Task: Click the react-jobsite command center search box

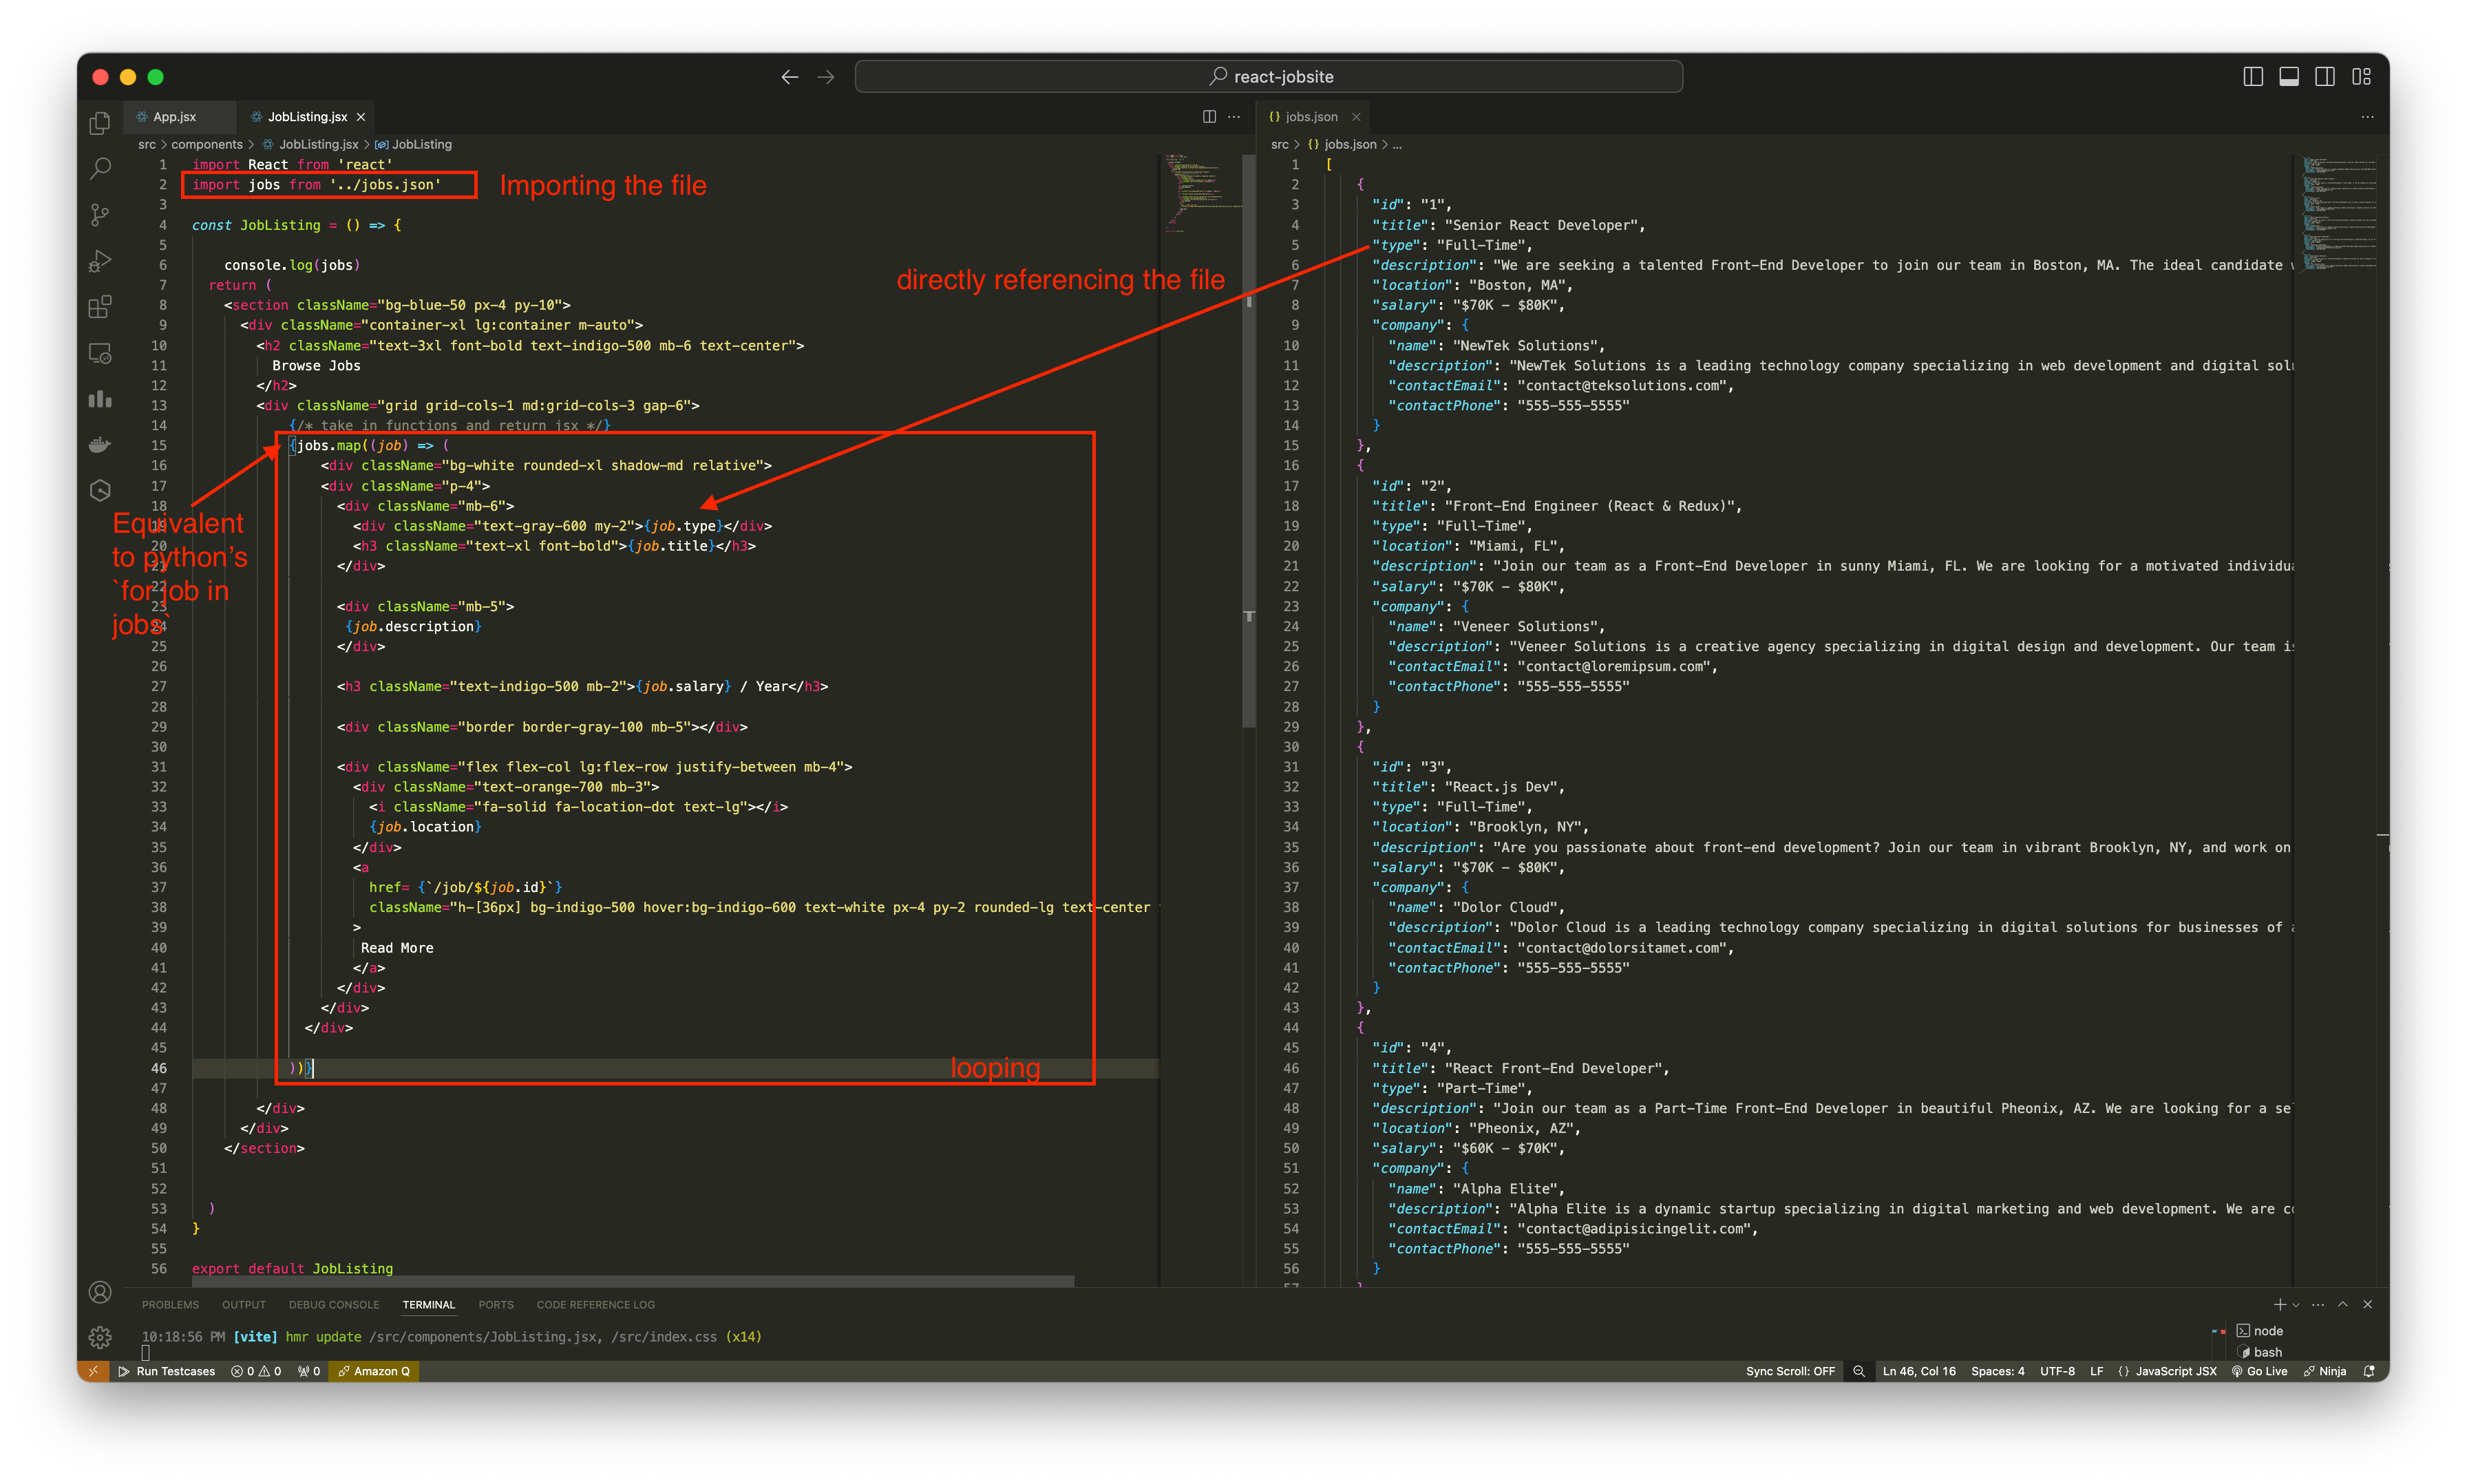Action: 1268,77
